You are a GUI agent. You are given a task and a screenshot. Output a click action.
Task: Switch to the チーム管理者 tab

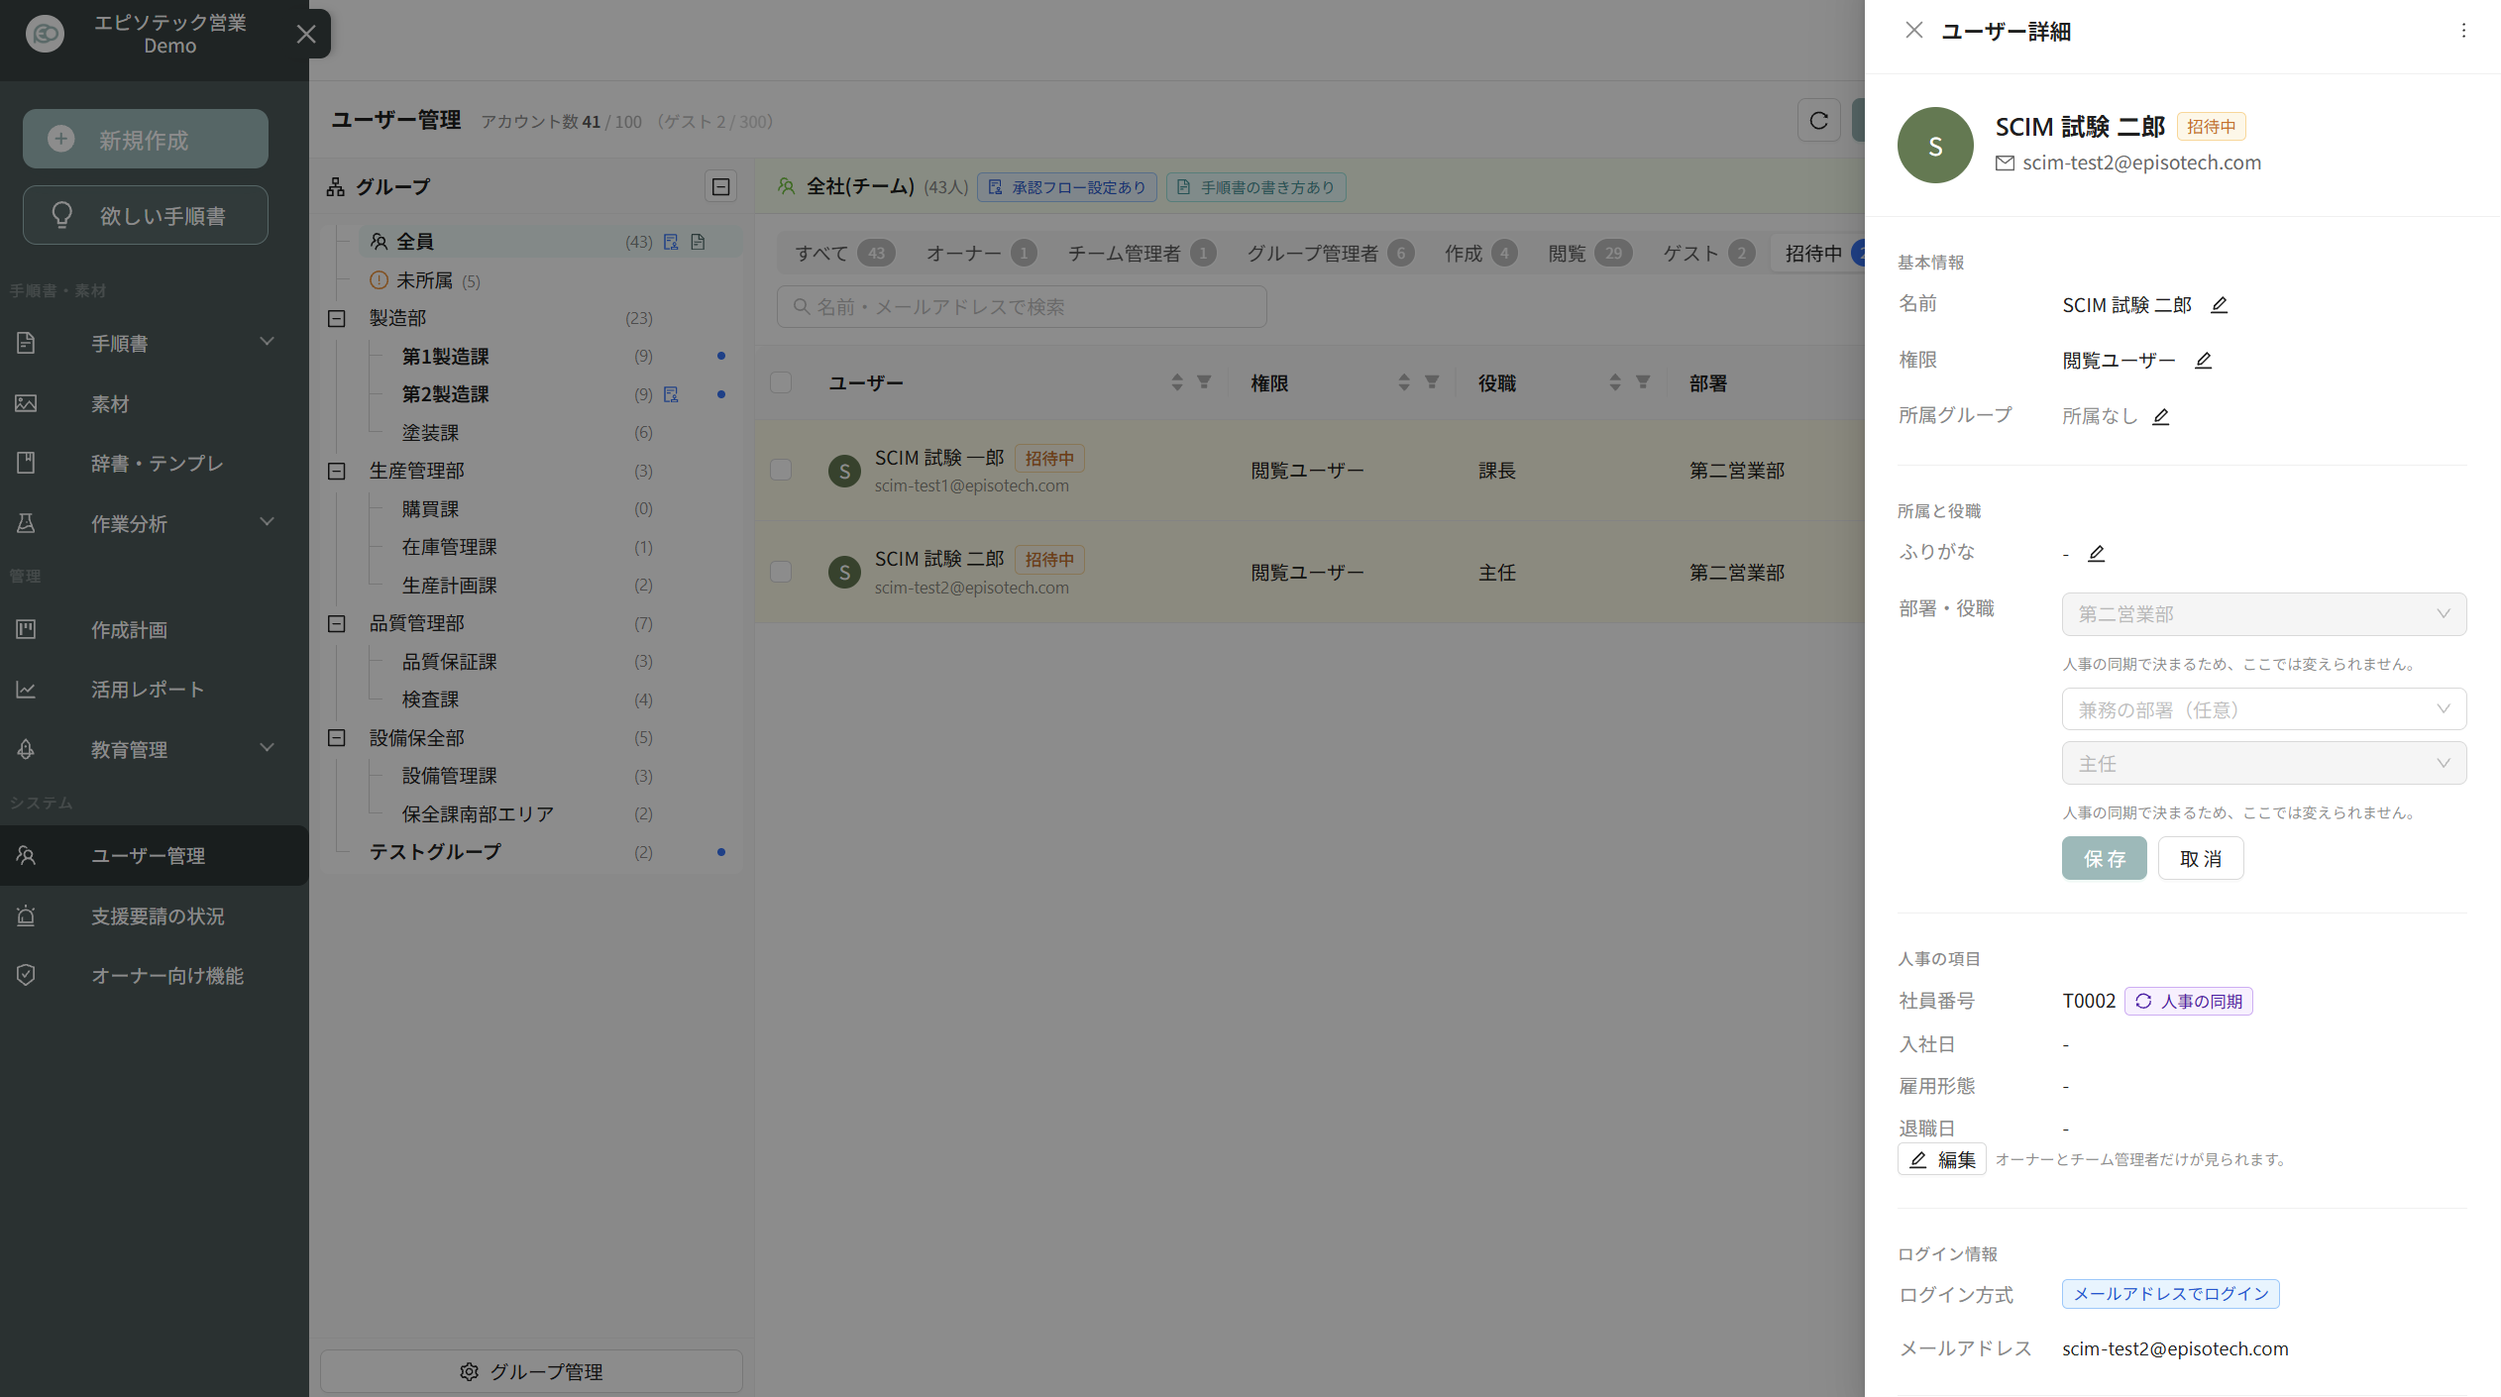[1142, 253]
